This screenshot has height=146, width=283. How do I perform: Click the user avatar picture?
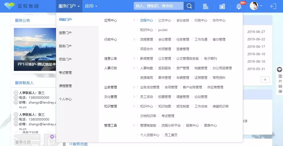click(x=254, y=6)
